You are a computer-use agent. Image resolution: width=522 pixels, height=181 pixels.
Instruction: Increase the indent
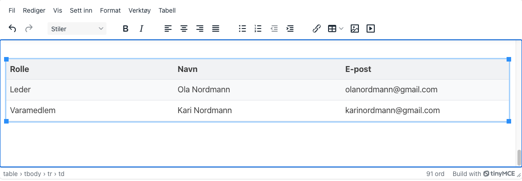[290, 29]
